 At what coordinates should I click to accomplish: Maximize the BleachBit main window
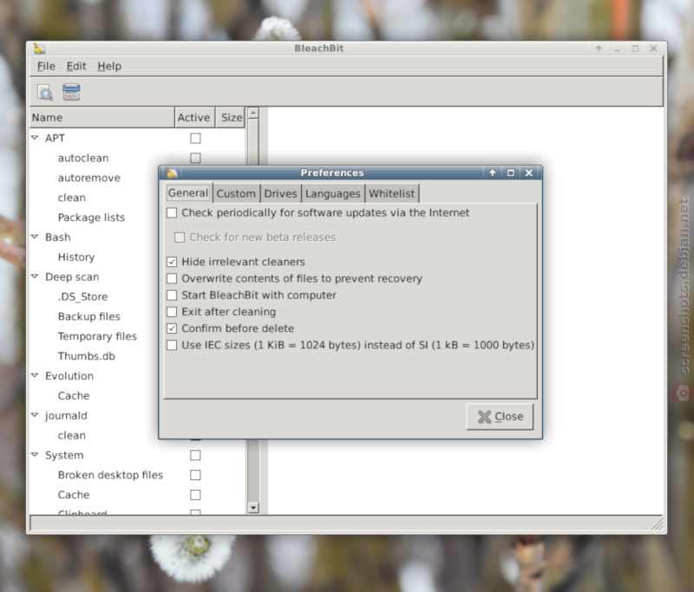tap(635, 49)
